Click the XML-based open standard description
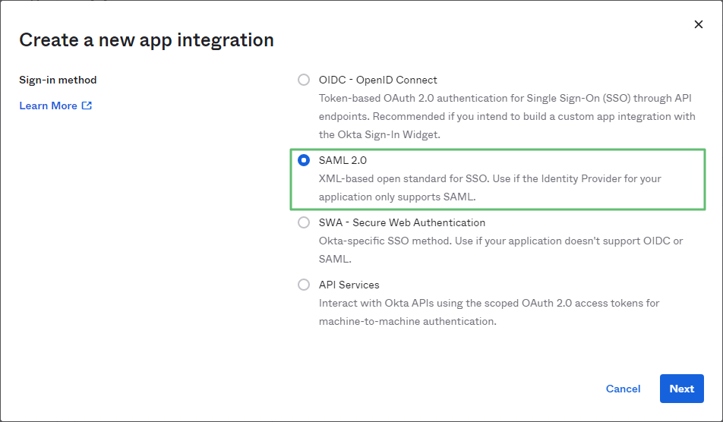Viewport: 723px width, 422px height. pyautogui.click(x=490, y=187)
